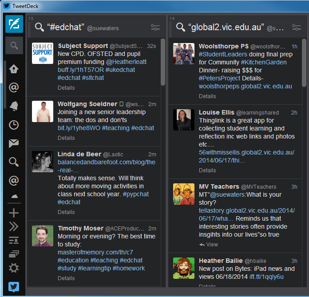
Task: Click the Linda de Beer display name
Action: tap(79, 154)
